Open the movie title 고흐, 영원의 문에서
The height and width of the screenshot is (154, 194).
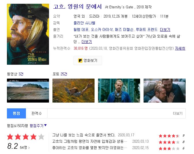(x=77, y=6)
